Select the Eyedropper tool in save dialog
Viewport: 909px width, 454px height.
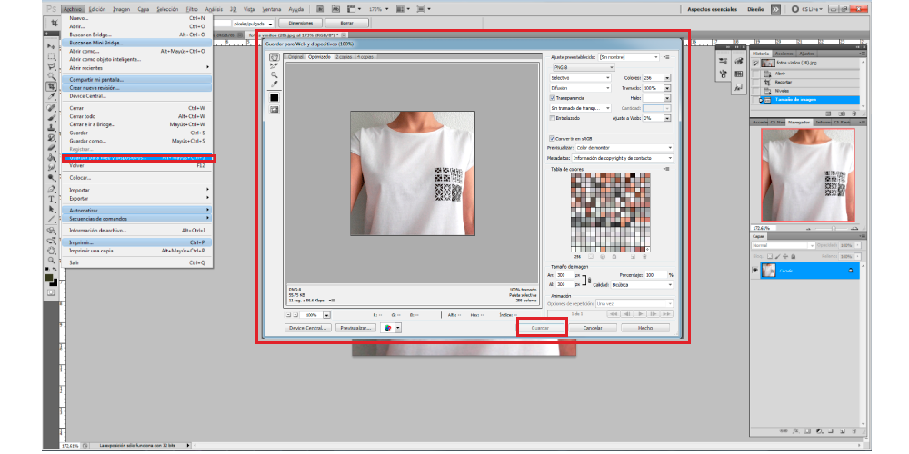(275, 84)
